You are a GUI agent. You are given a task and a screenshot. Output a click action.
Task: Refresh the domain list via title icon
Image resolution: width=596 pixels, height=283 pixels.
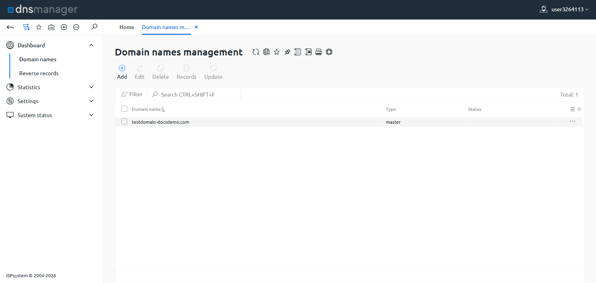(x=256, y=52)
